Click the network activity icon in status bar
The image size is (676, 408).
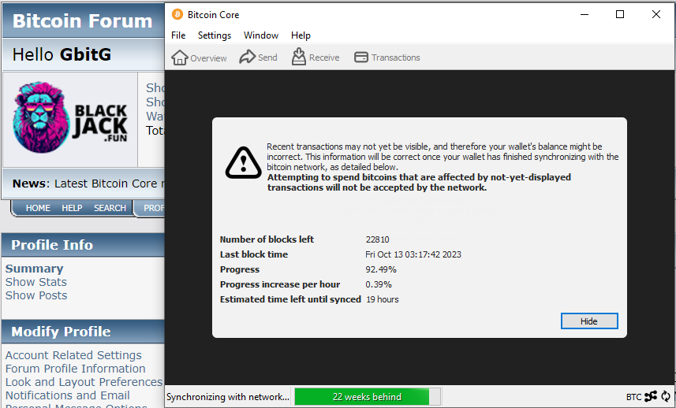651,396
